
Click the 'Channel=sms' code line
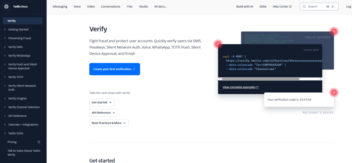pyautogui.click(x=251, y=69)
